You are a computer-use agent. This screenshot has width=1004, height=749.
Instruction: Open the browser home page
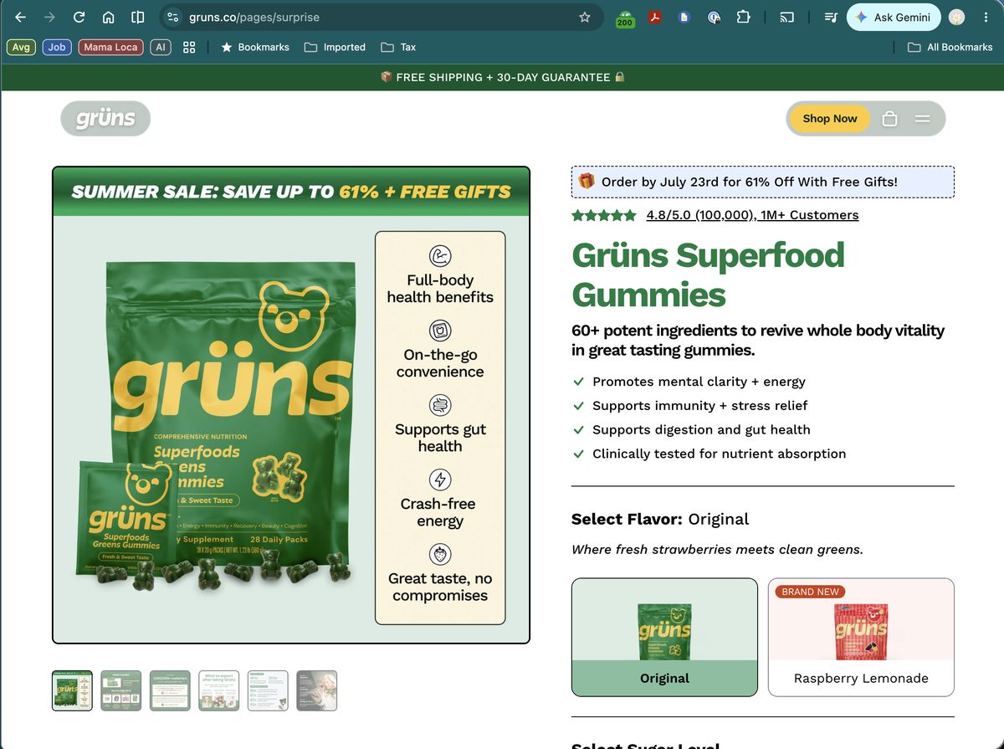pyautogui.click(x=109, y=17)
